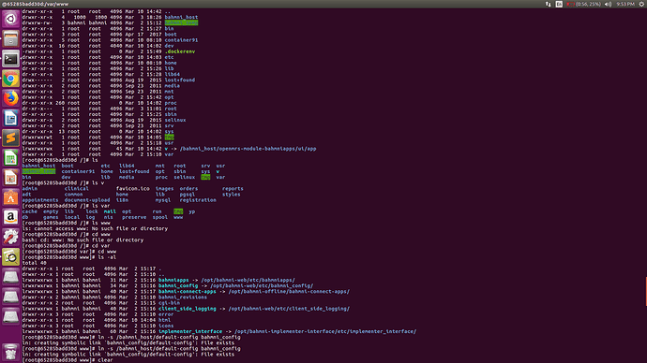Open Sublime Text from the launcher
The image size is (647, 363).
coord(10,138)
